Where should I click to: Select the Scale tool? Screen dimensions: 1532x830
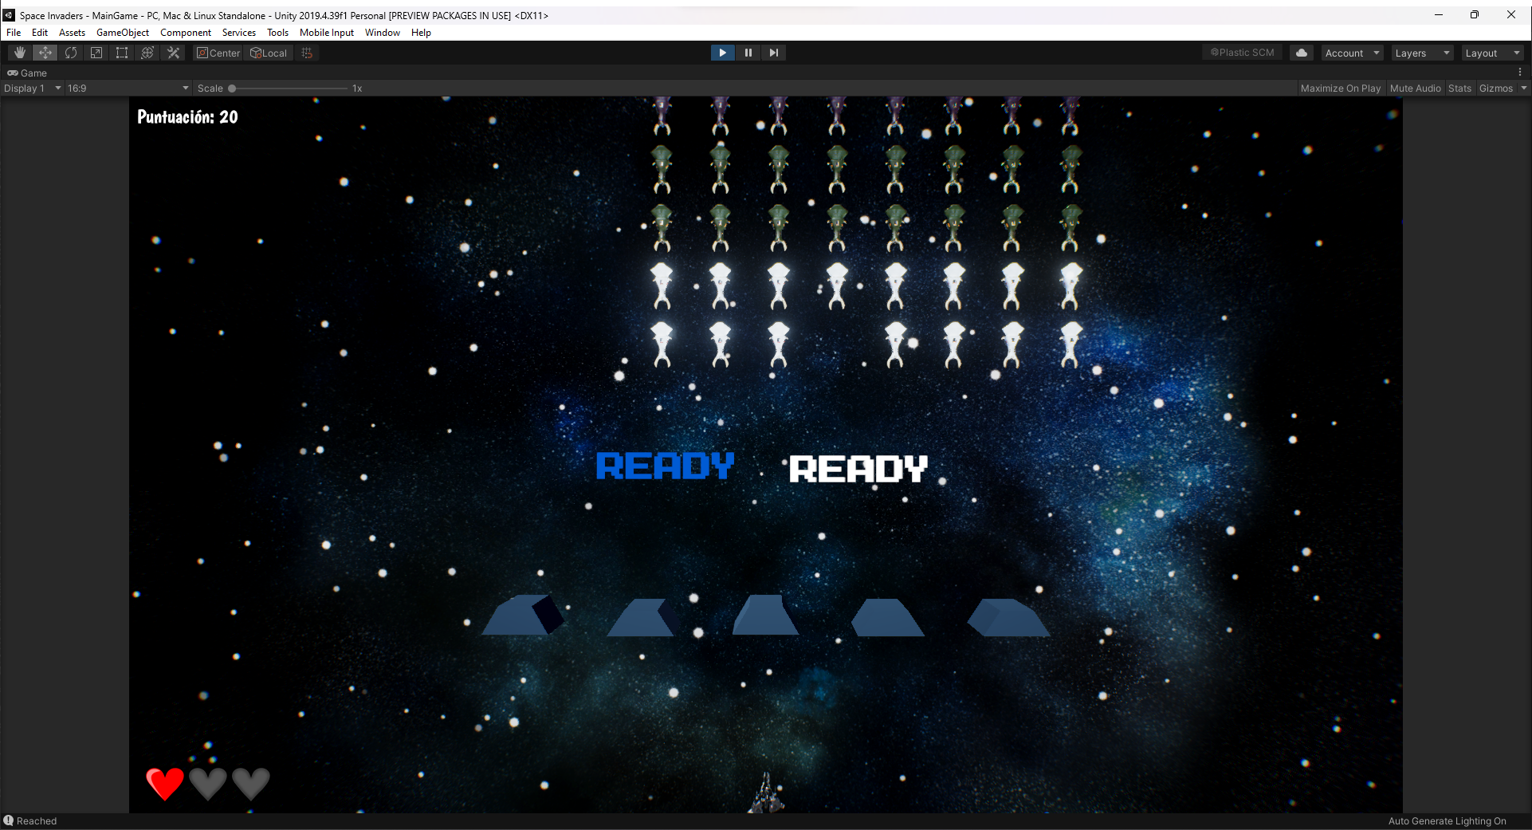point(96,53)
